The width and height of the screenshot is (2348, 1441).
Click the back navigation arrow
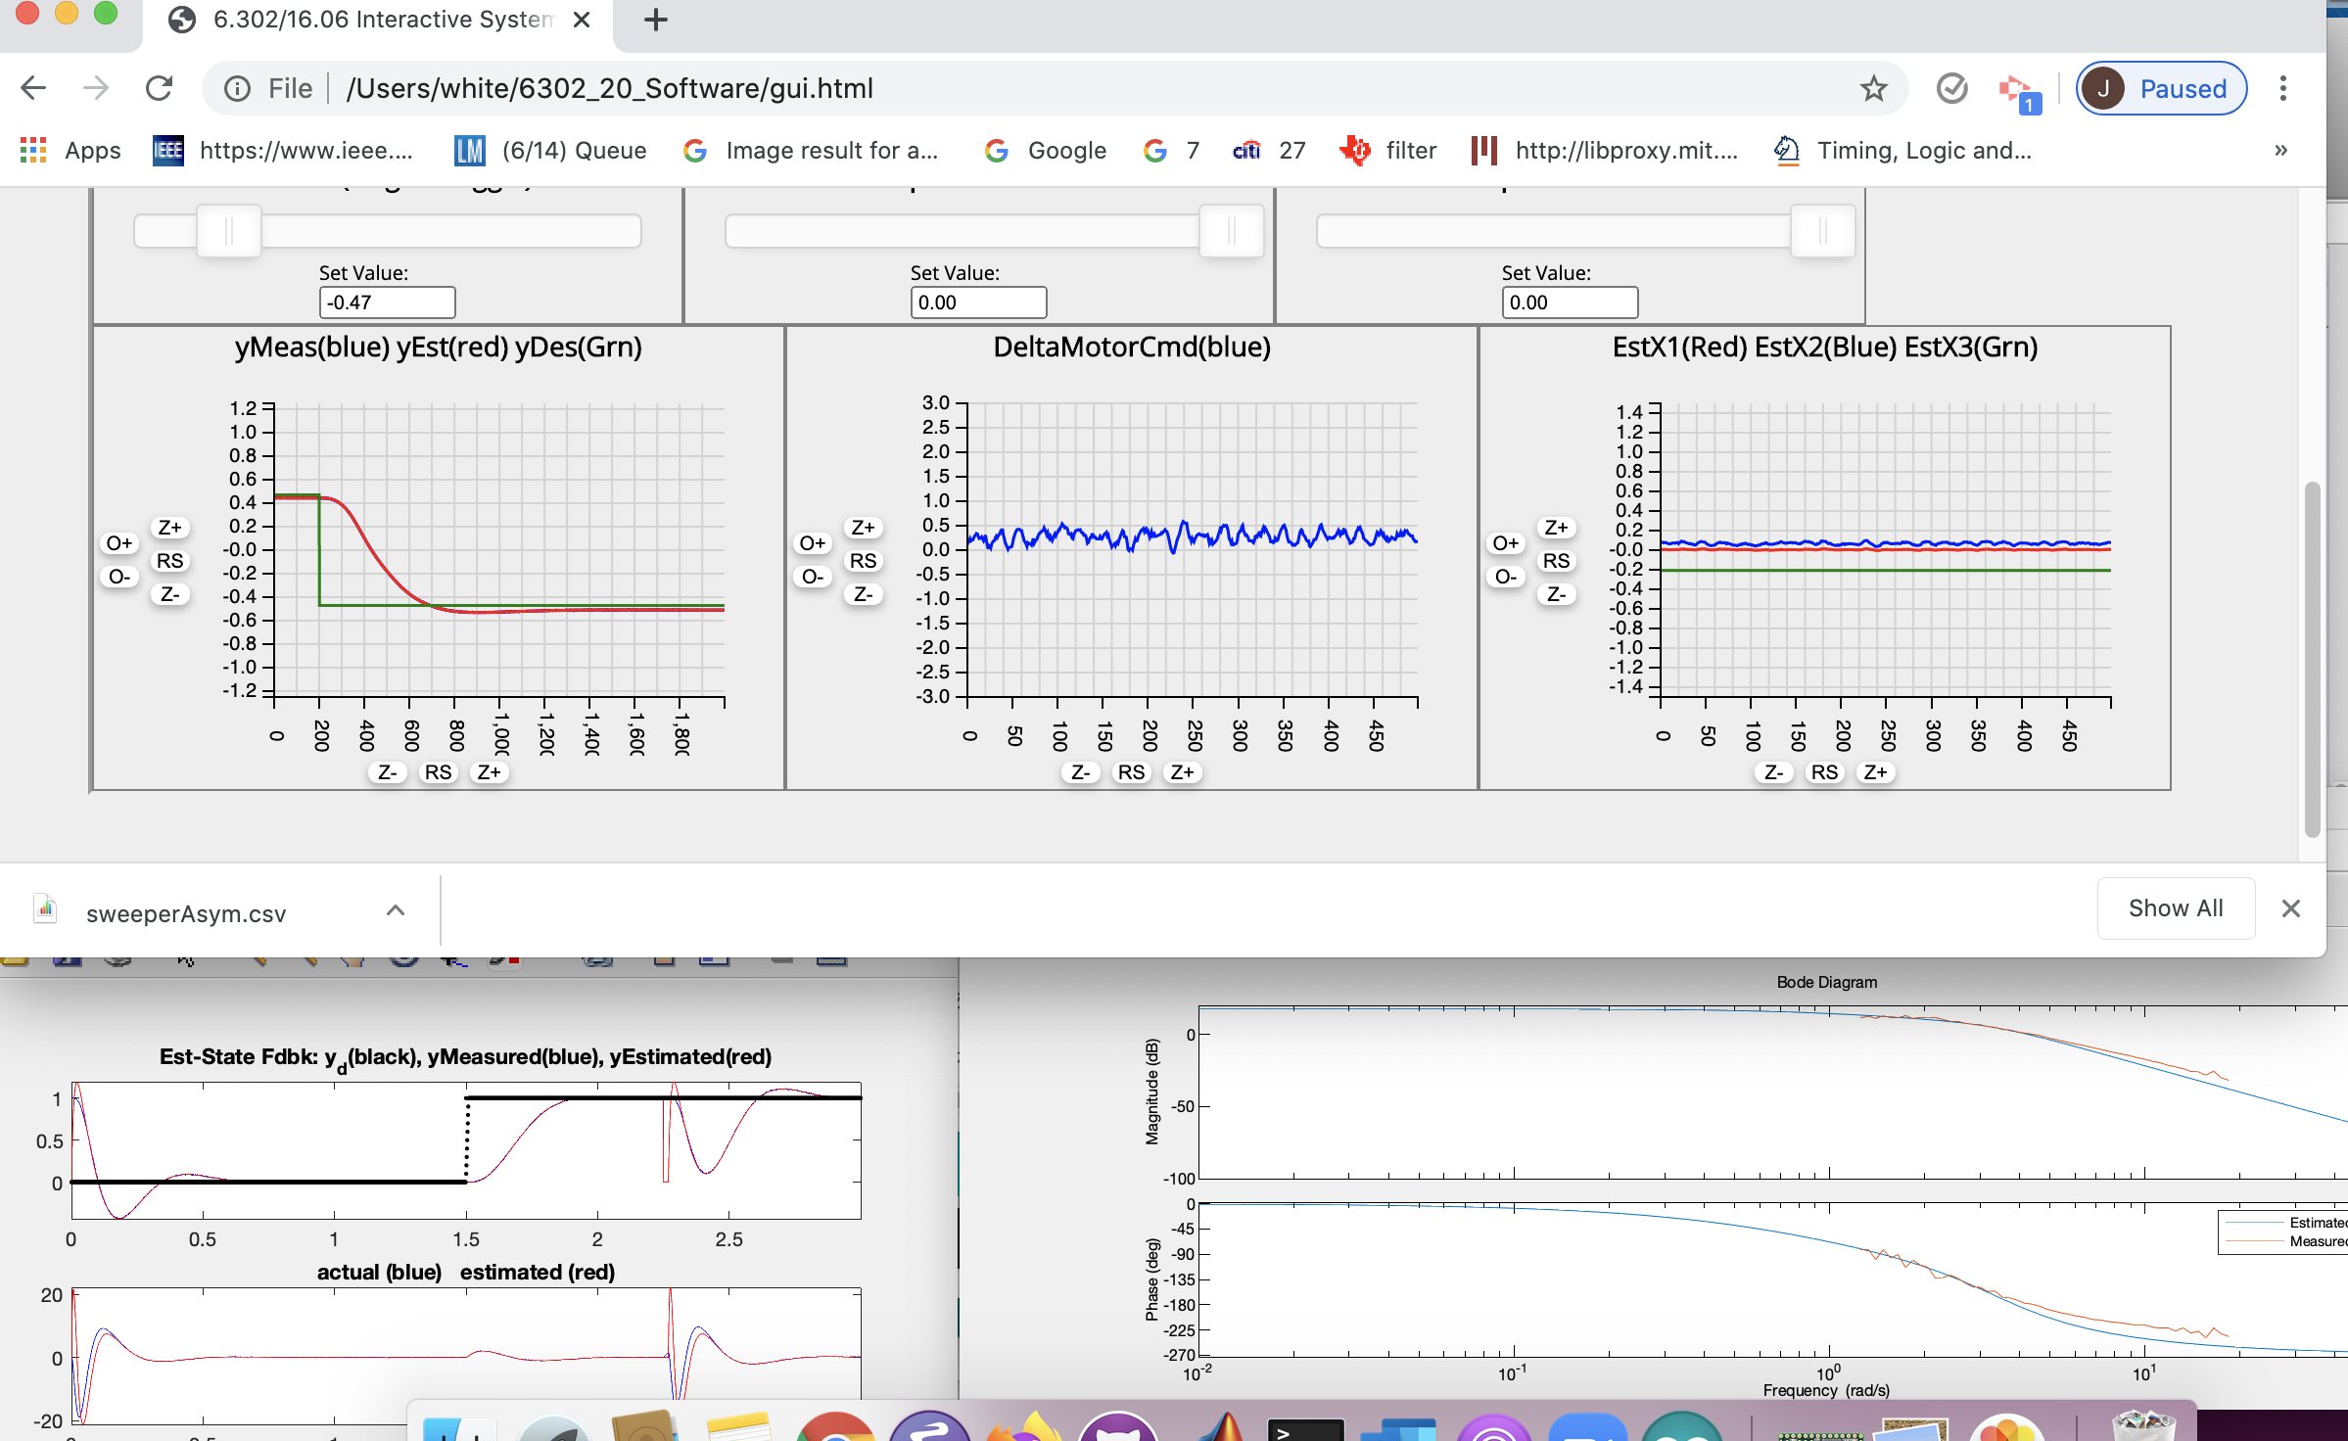33,88
